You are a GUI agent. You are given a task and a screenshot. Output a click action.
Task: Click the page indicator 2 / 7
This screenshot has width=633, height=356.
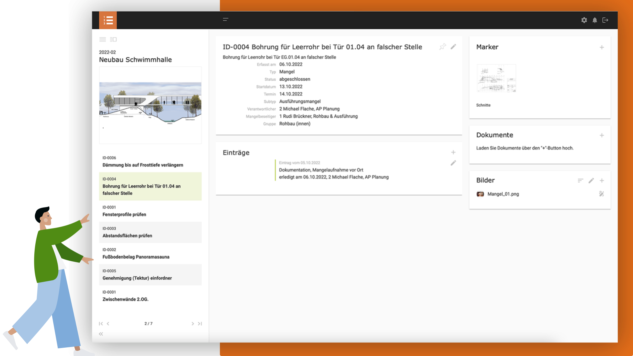(148, 324)
